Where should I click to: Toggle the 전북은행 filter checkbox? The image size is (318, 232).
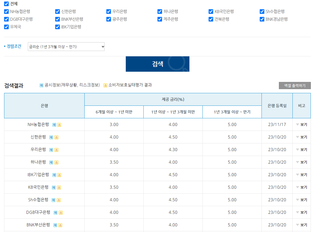[211, 19]
